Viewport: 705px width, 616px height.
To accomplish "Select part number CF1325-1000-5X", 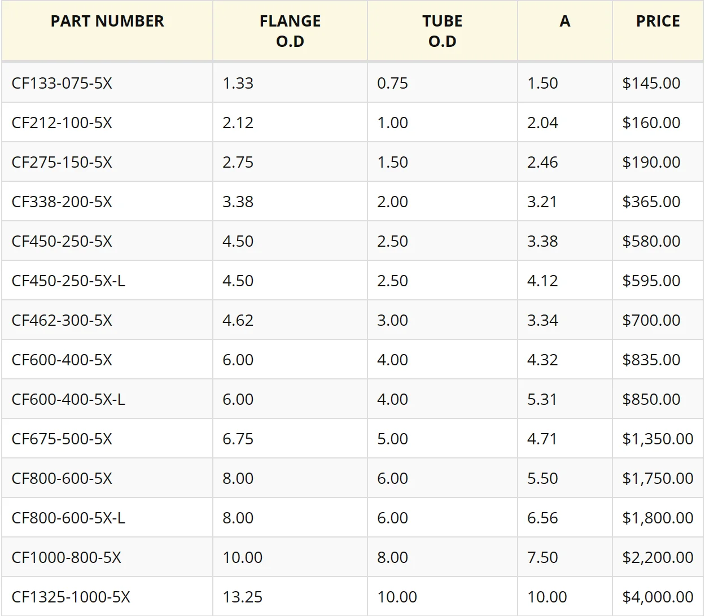I will [x=71, y=597].
